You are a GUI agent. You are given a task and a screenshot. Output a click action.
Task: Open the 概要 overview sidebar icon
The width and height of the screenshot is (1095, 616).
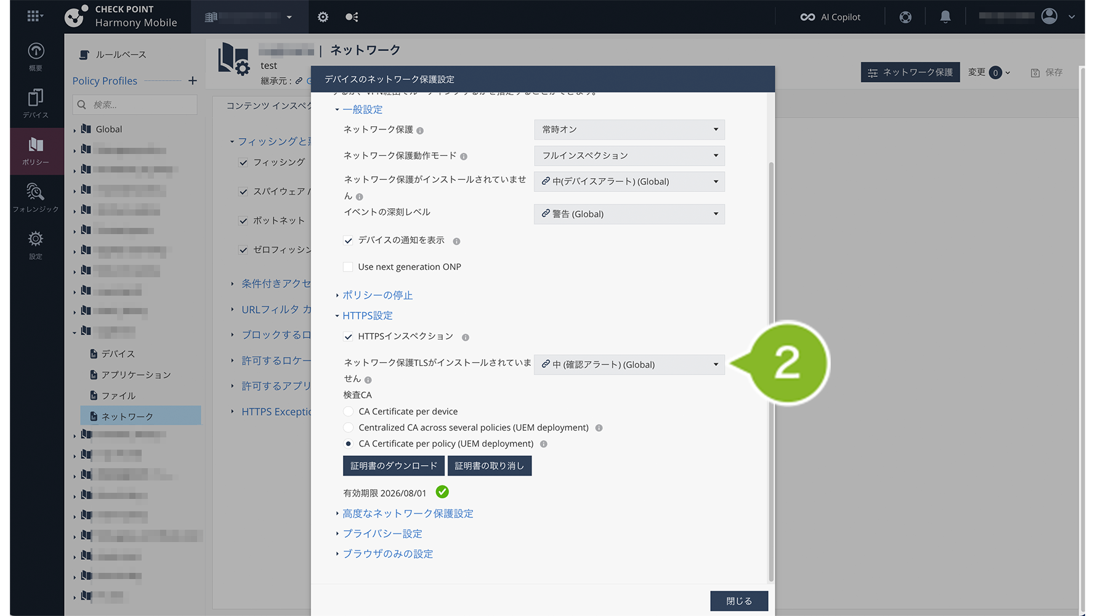[36, 57]
